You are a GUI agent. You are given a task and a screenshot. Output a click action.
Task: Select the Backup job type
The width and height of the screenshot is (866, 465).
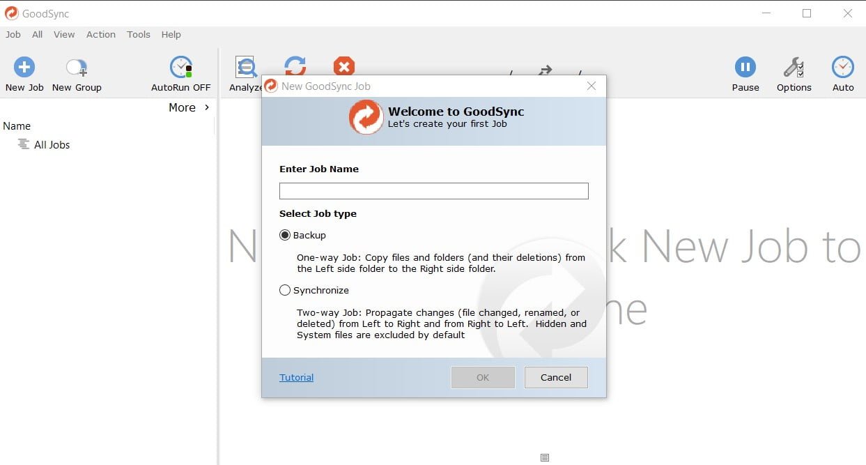(x=285, y=236)
